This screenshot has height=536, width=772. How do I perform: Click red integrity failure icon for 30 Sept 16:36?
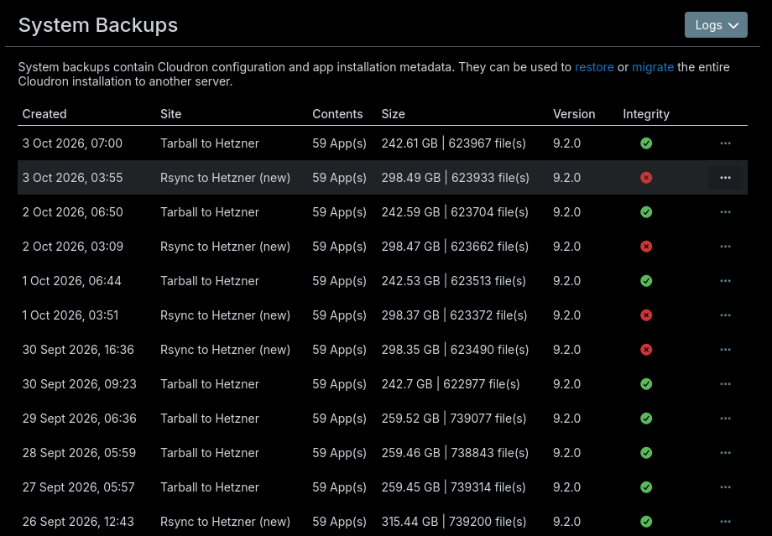point(646,350)
